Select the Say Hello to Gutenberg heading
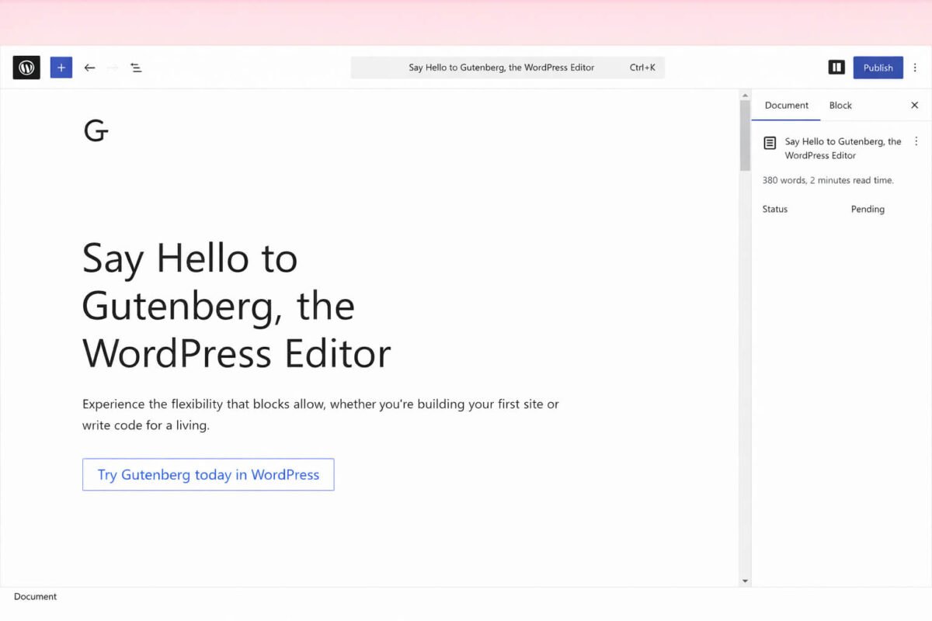This screenshot has height=621, width=932. tap(237, 305)
